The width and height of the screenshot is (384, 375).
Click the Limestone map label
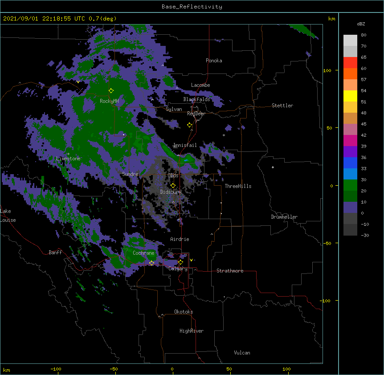pos(68,159)
